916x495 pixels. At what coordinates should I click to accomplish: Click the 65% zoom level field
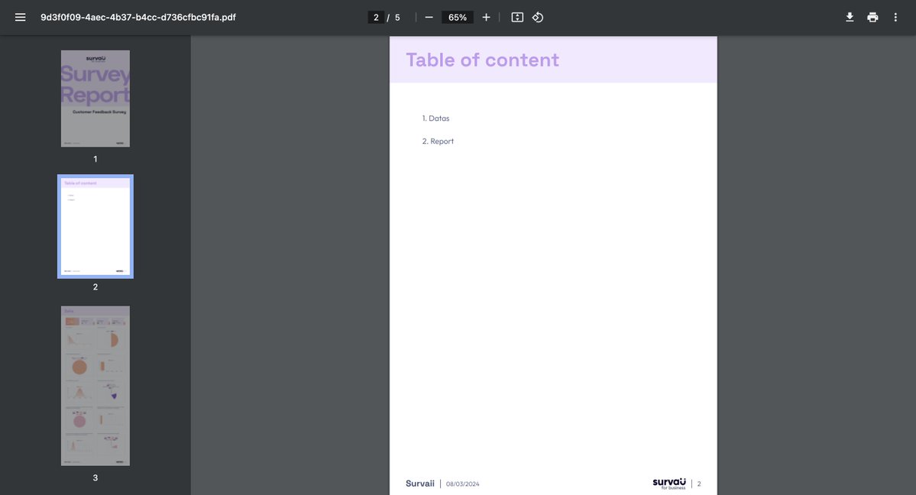[458, 18]
